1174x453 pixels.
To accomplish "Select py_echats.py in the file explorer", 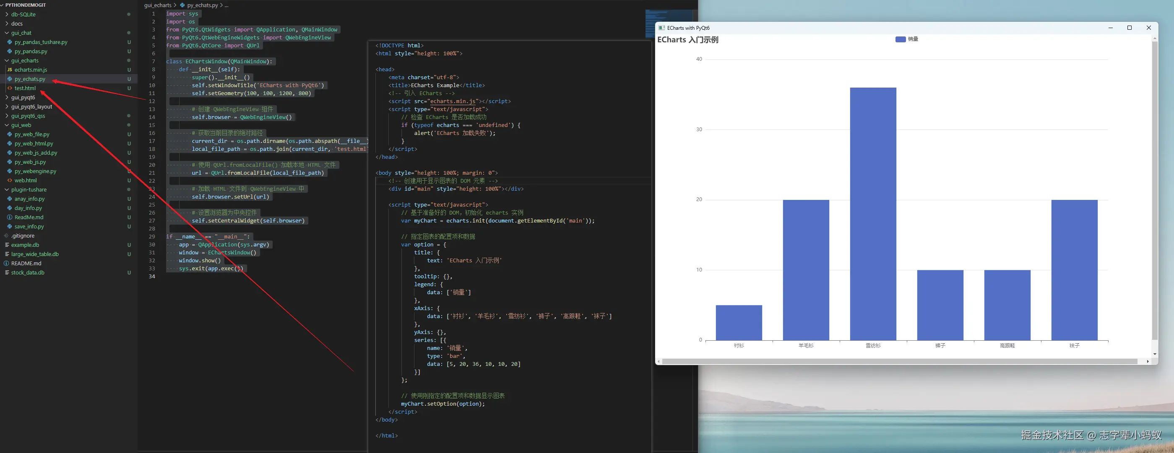I will [30, 79].
